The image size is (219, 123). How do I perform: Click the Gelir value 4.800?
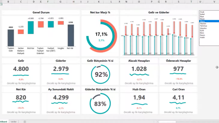coord(21,69)
